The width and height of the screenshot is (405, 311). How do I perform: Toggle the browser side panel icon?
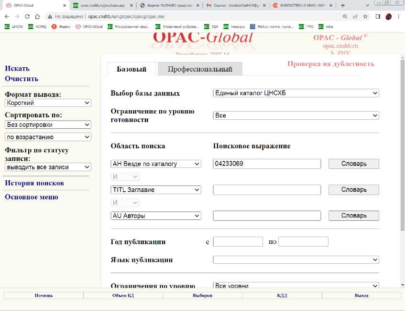click(x=378, y=16)
